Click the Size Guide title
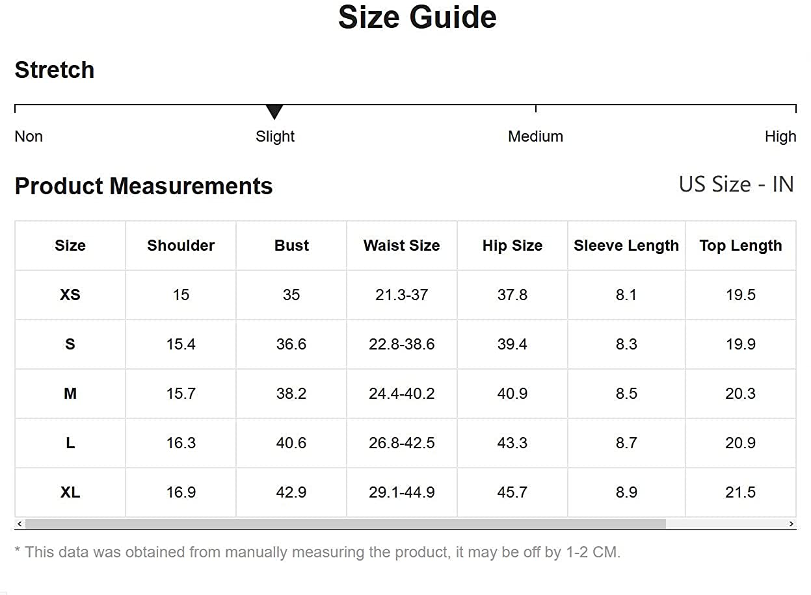 [x=418, y=17]
